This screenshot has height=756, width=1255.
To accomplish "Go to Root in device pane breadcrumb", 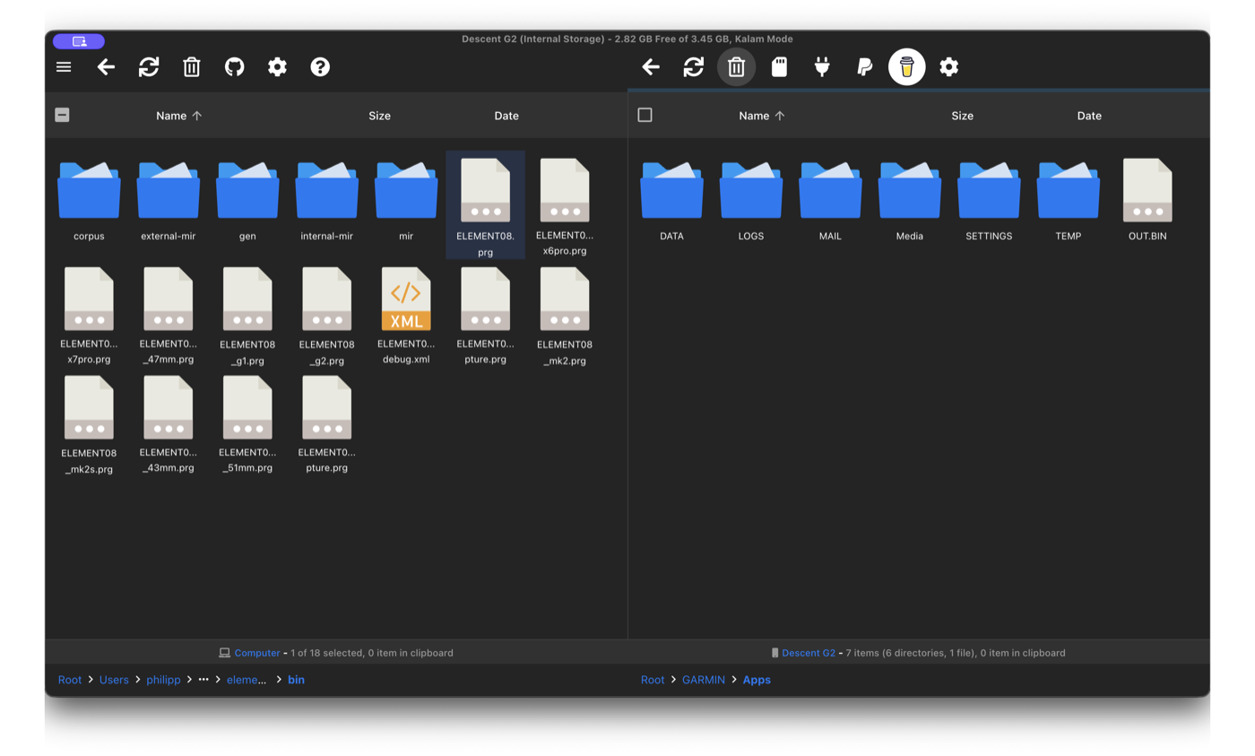I will point(653,680).
